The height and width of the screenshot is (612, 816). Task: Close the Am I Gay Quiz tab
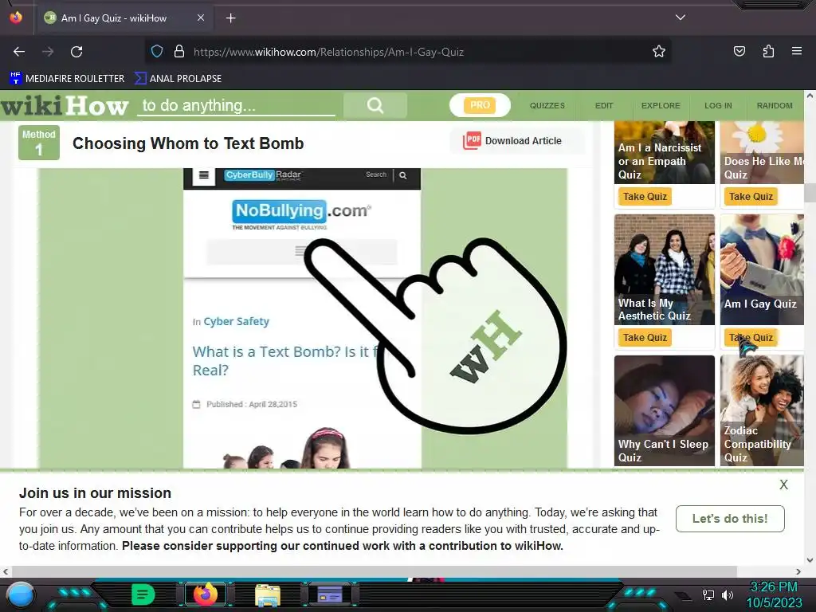pos(201,18)
